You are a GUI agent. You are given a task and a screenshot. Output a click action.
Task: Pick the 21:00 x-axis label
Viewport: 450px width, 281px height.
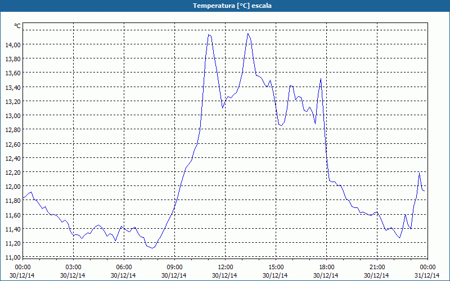pyautogui.click(x=377, y=268)
